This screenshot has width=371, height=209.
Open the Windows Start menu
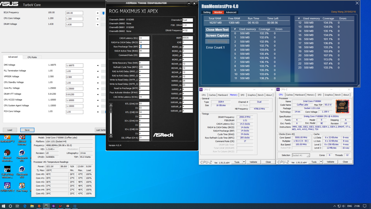click(4, 206)
